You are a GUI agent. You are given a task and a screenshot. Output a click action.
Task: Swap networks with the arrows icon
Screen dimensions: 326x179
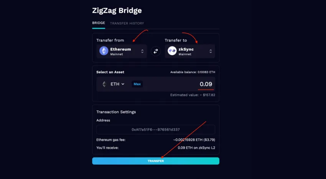(x=156, y=51)
